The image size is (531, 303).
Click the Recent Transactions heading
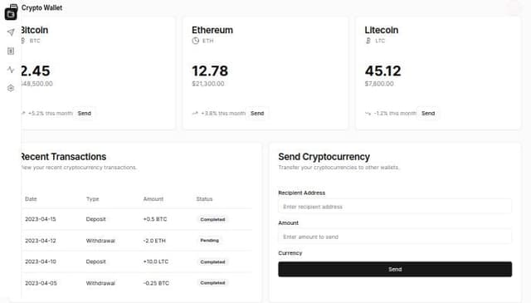pos(64,157)
